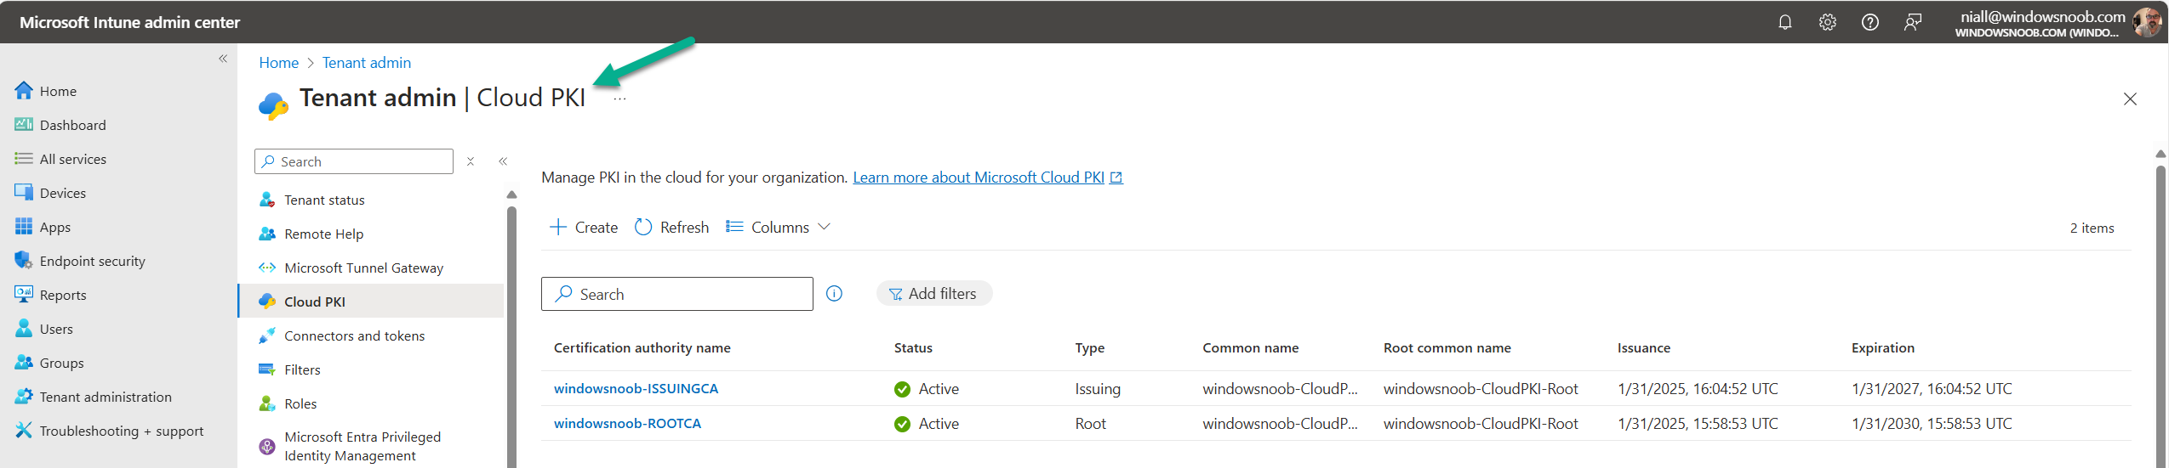Click Add filters button
Screen dimensions: 2169x468
tap(933, 294)
